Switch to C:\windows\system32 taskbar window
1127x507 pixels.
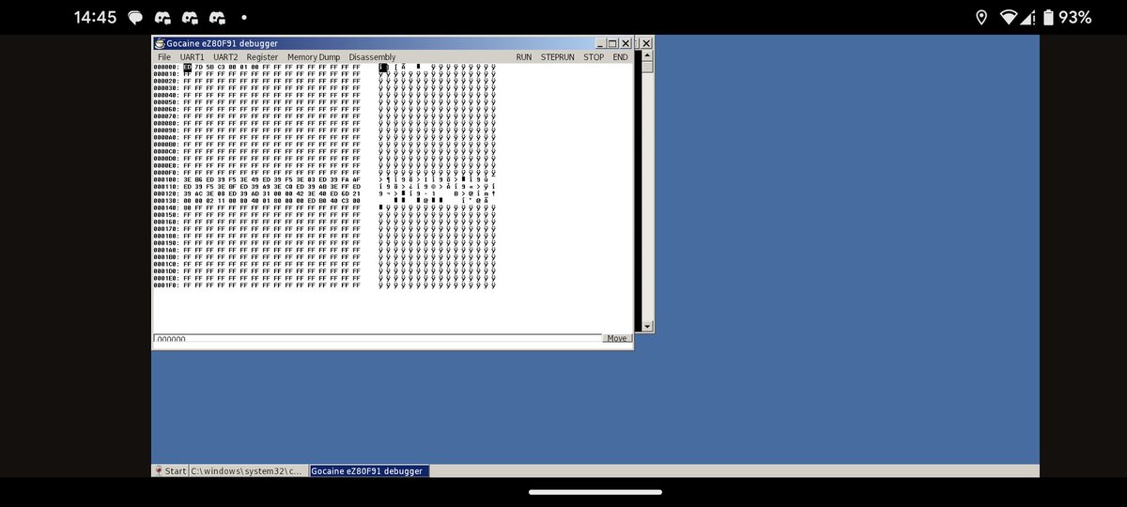point(249,470)
